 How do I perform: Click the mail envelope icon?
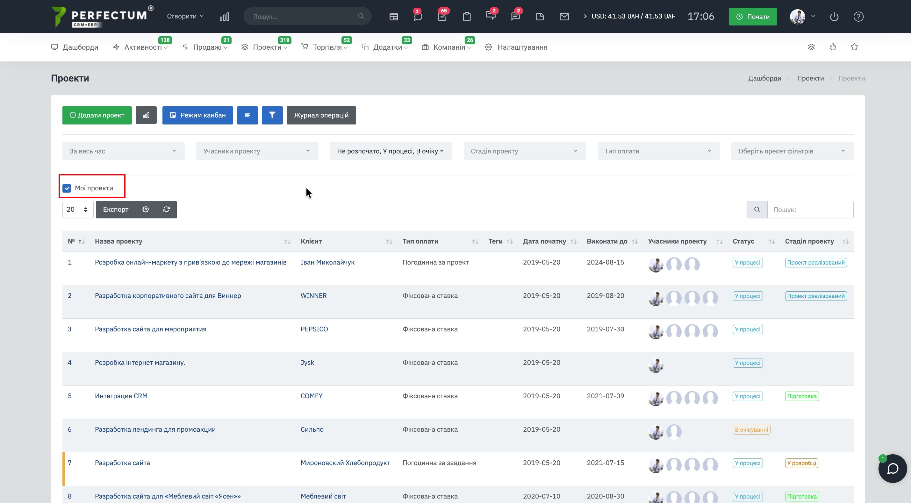pyautogui.click(x=564, y=17)
